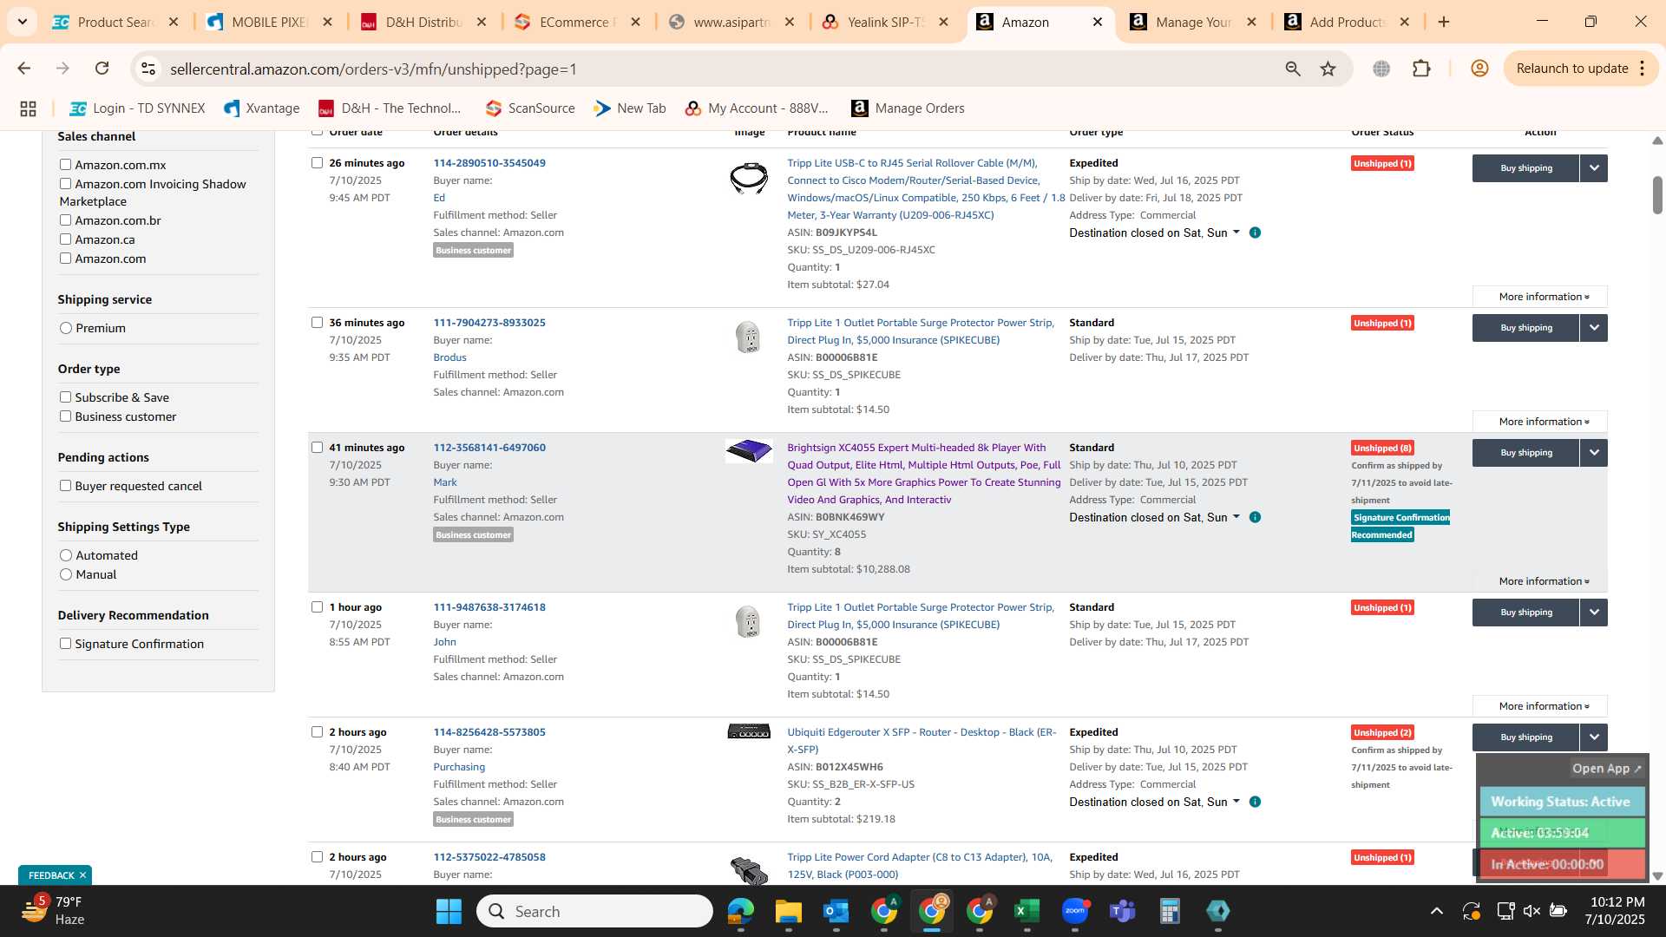Screen dimensions: 1666x937
Task: Check Buyer requested cancel filter
Action: [x=65, y=485]
